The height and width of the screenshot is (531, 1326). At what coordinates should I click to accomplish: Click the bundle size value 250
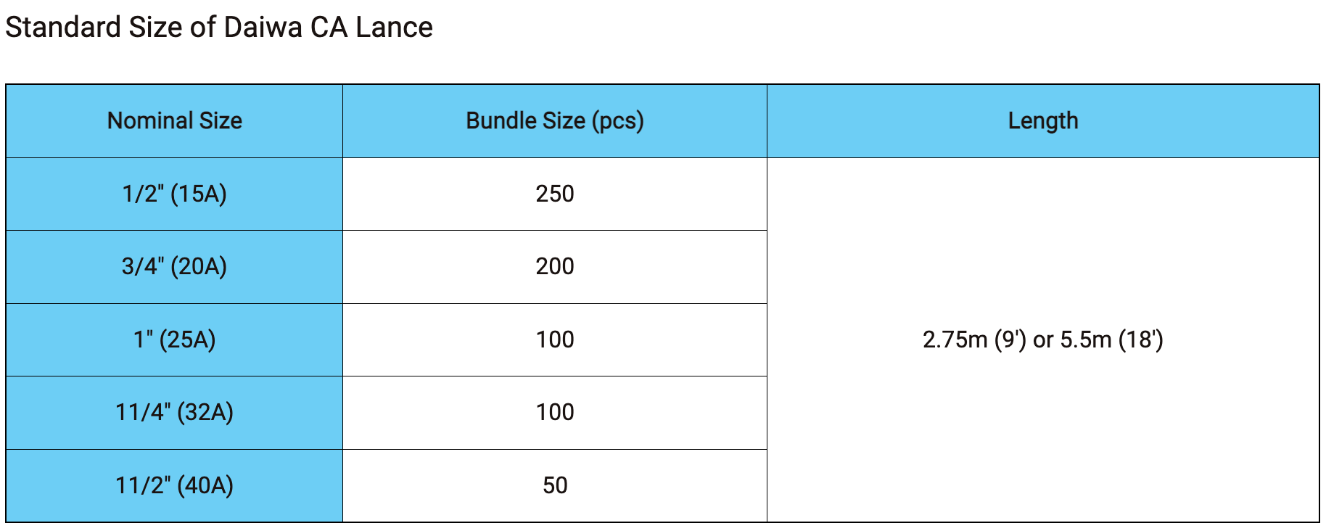555,194
